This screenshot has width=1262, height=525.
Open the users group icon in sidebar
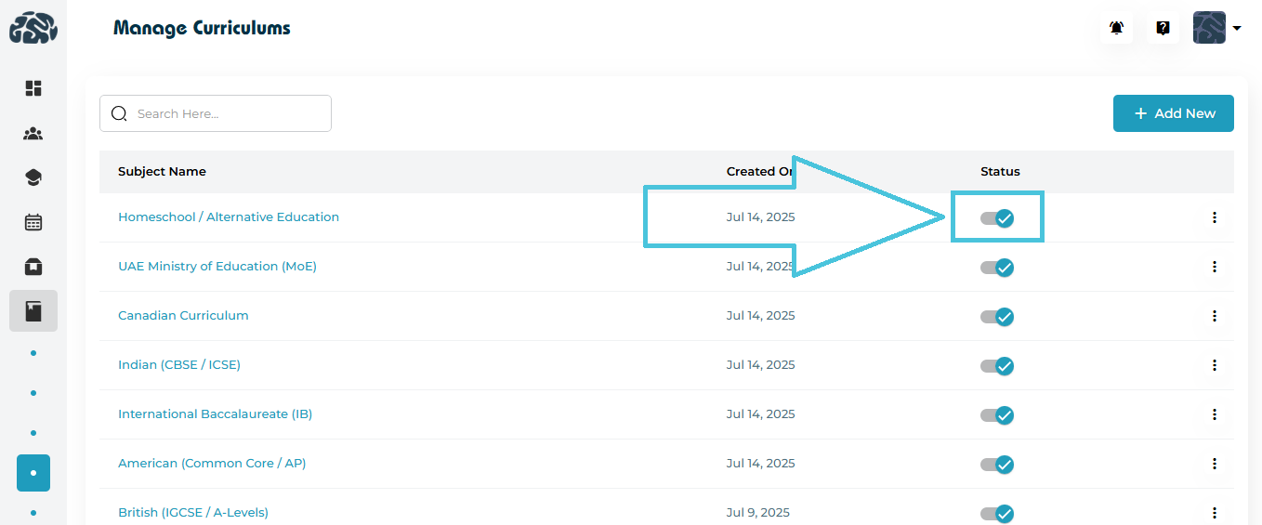33,134
